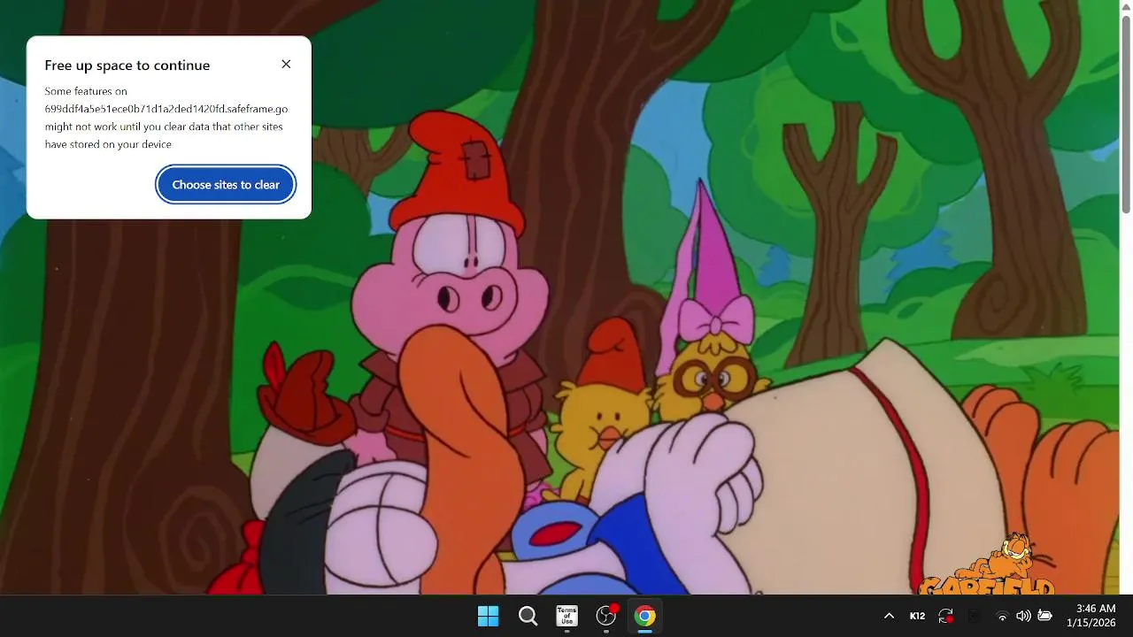1133x637 pixels.
Task: Open the Windows Start menu
Action: tap(488, 616)
